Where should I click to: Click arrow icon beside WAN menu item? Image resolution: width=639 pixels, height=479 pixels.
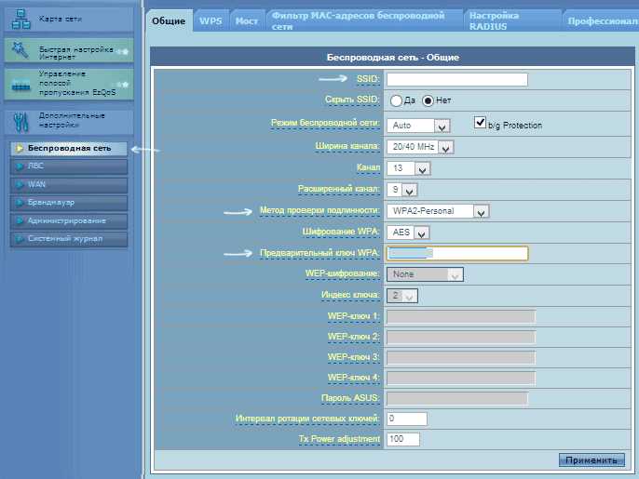coord(19,185)
